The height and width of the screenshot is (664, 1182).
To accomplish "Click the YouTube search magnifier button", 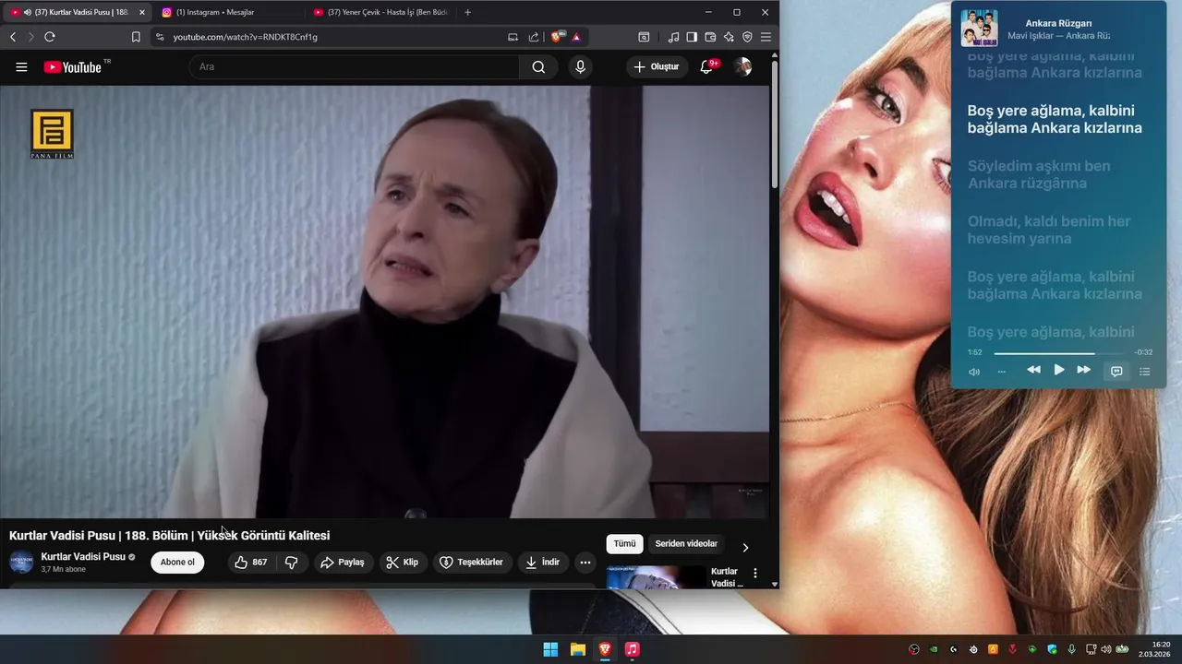I will [x=538, y=66].
